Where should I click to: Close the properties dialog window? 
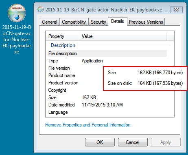(176, 9)
